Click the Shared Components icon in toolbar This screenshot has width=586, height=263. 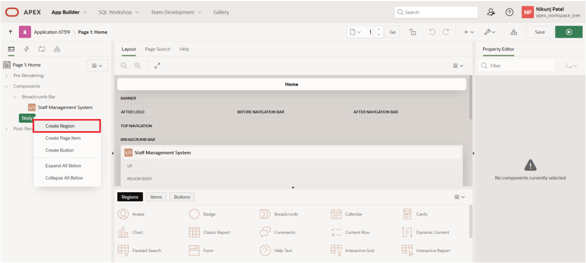(x=513, y=32)
